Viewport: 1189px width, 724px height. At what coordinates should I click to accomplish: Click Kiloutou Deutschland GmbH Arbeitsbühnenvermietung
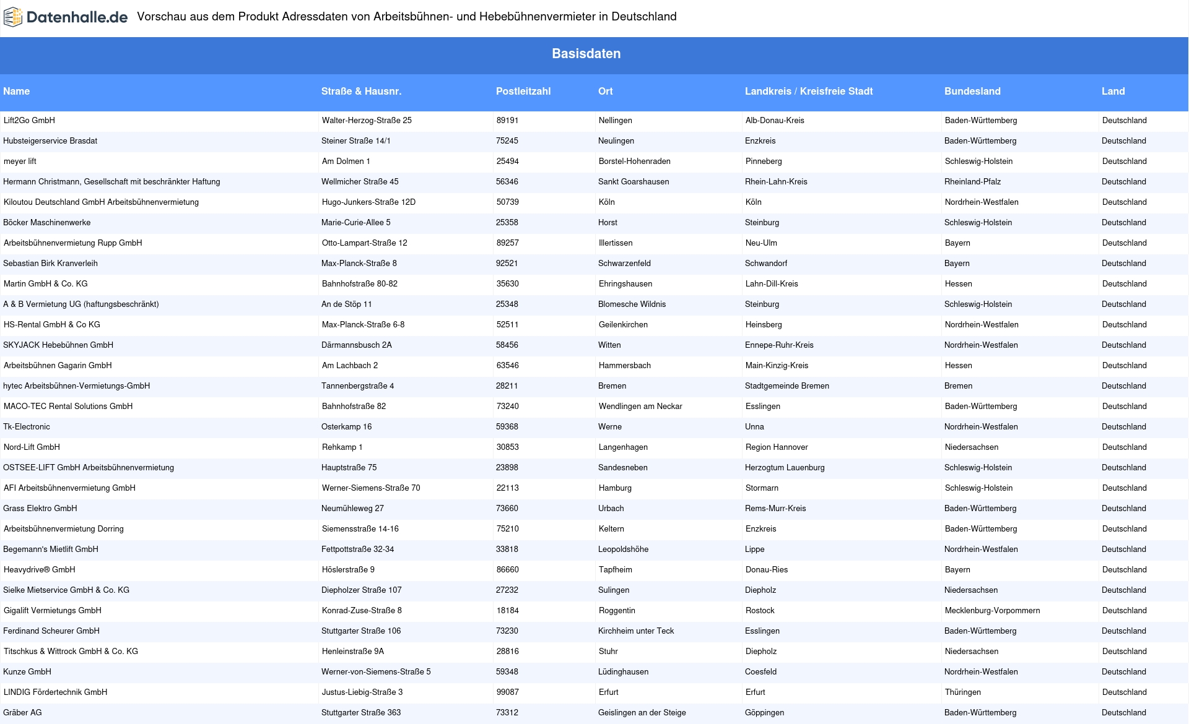coord(101,202)
